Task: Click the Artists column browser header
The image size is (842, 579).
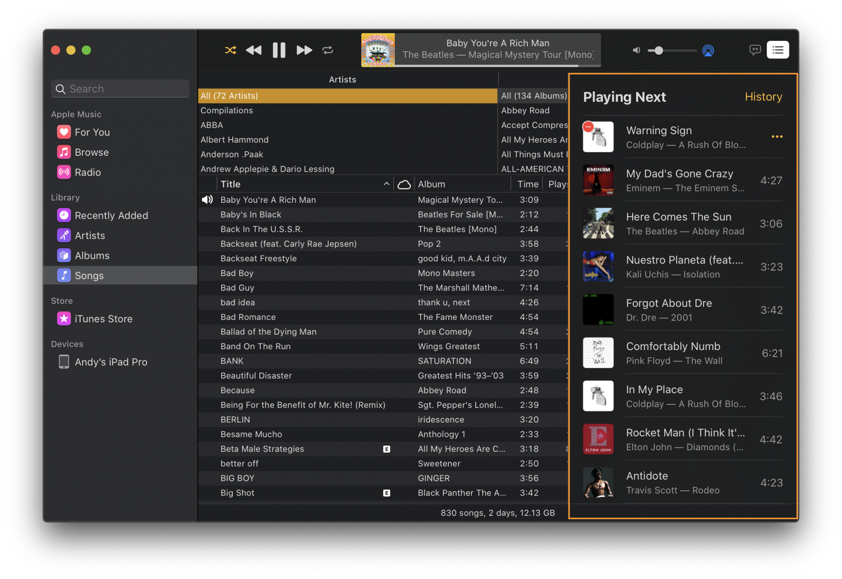Action: click(x=348, y=80)
